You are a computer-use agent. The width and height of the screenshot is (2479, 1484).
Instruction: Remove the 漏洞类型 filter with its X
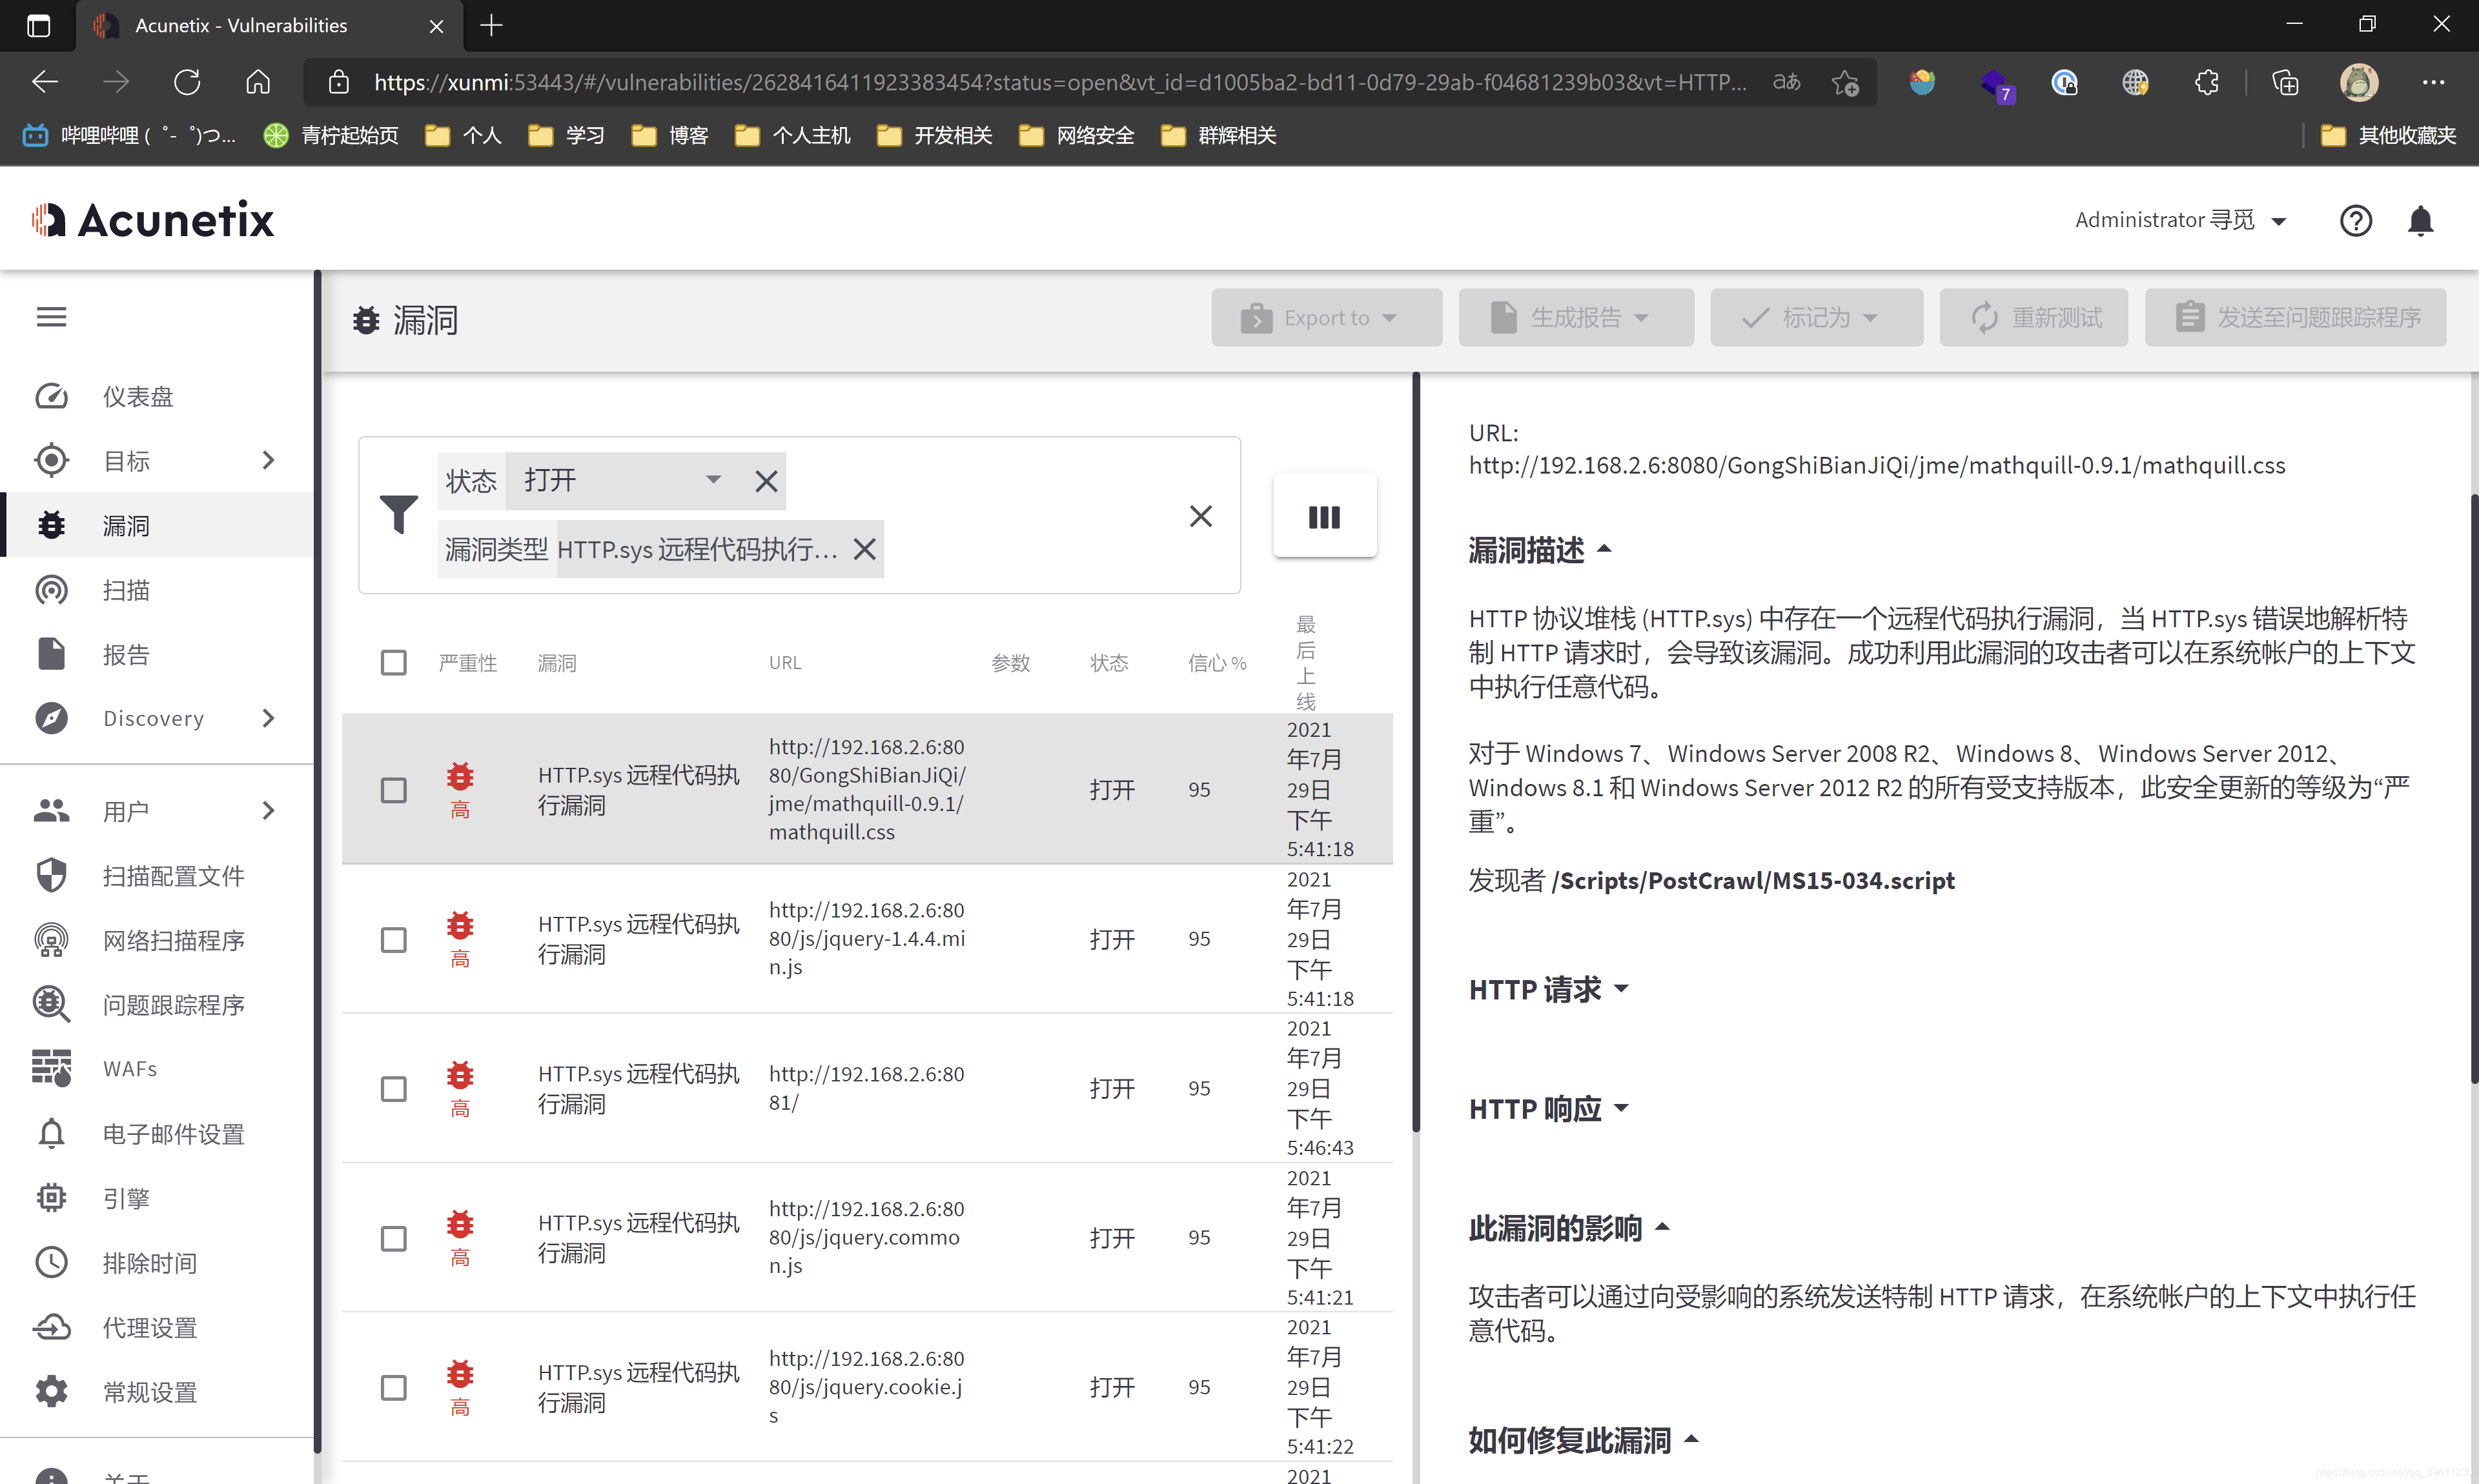pyautogui.click(x=864, y=549)
